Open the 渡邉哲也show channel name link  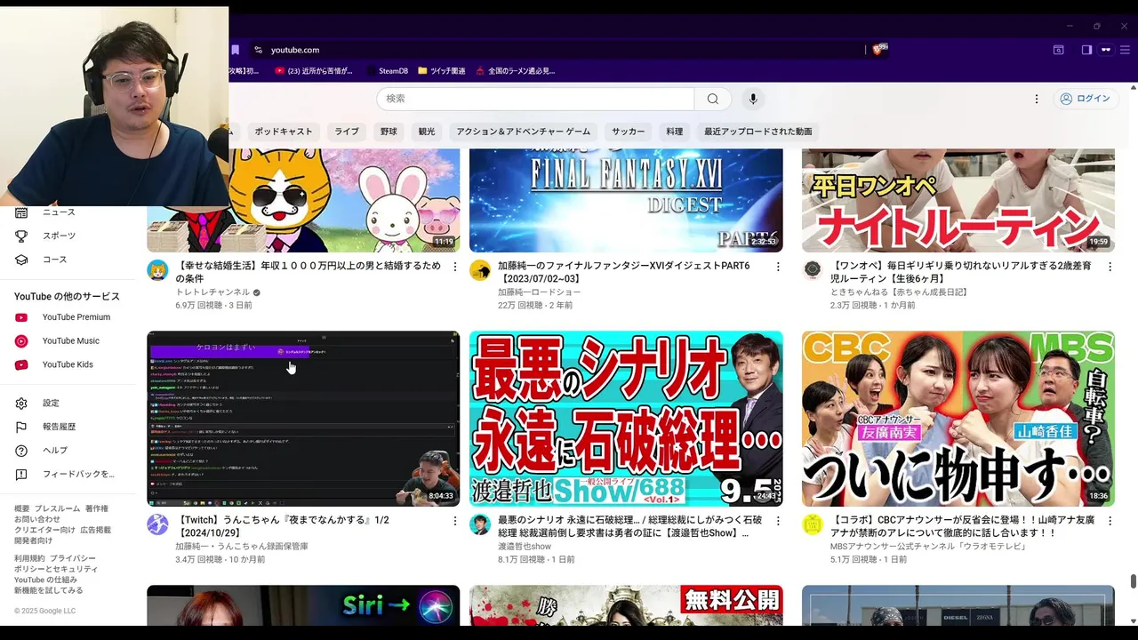coord(525,547)
